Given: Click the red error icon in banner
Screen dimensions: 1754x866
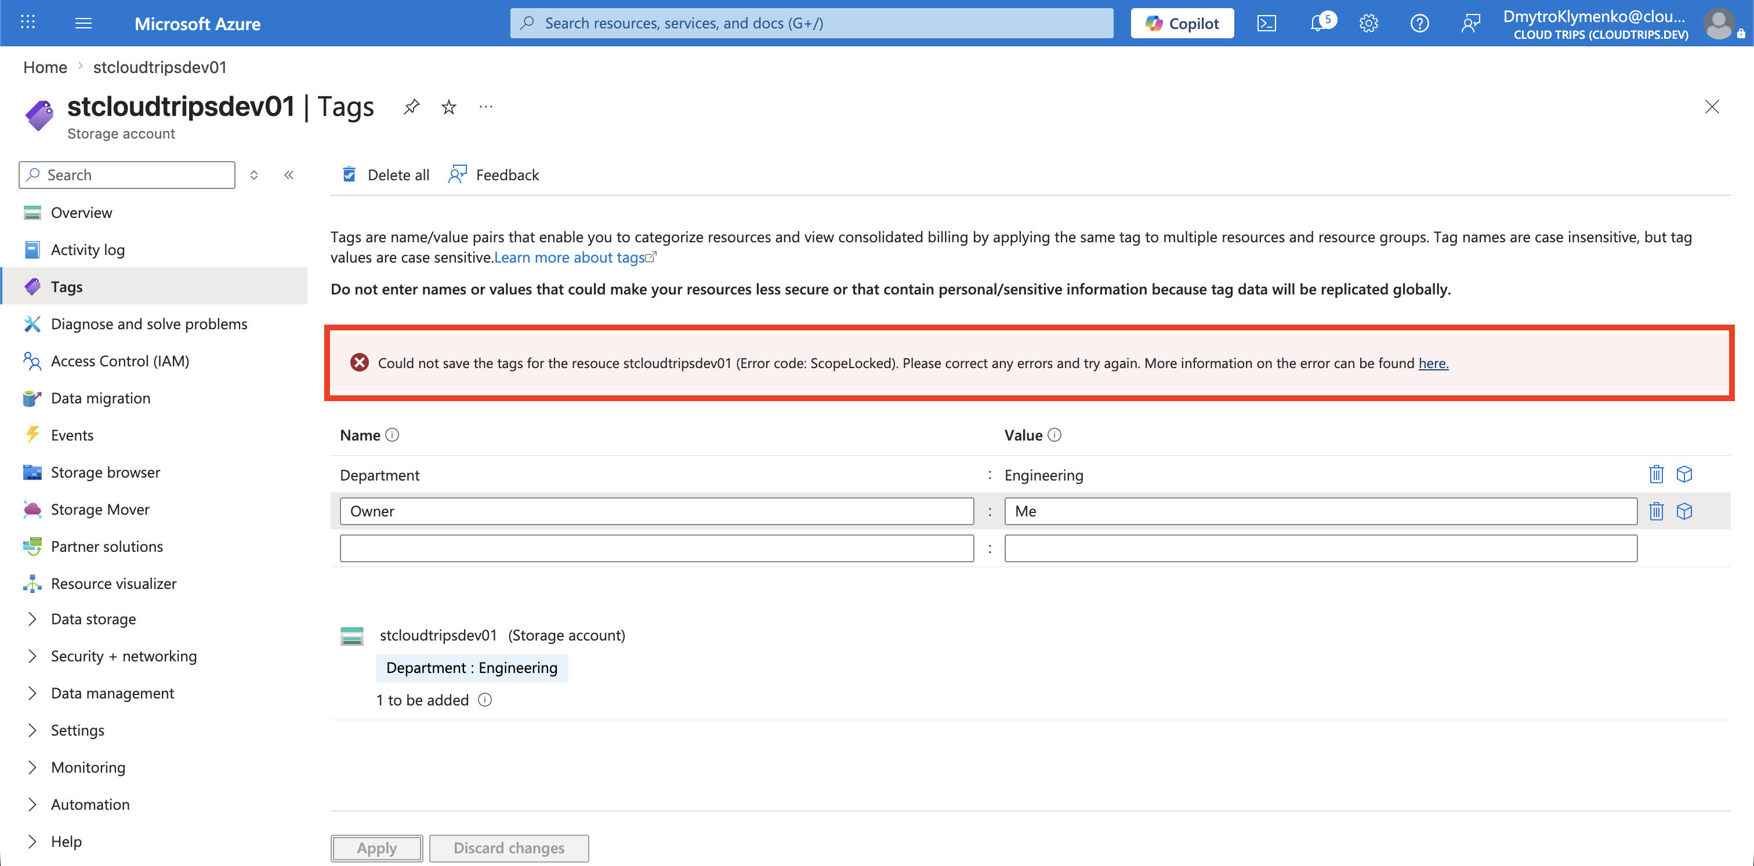Looking at the screenshot, I should tap(360, 363).
